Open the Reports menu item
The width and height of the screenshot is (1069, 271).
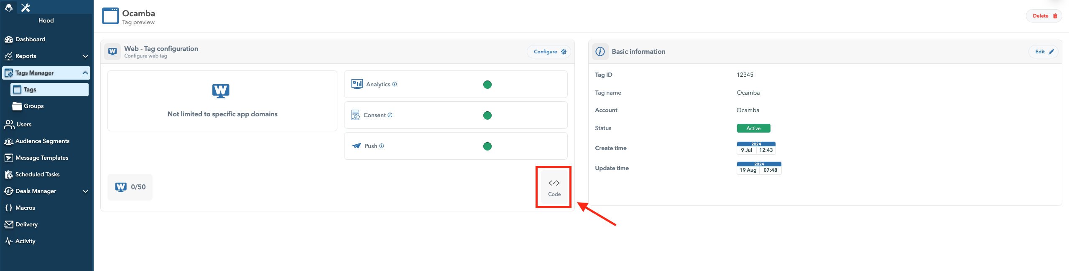point(26,56)
